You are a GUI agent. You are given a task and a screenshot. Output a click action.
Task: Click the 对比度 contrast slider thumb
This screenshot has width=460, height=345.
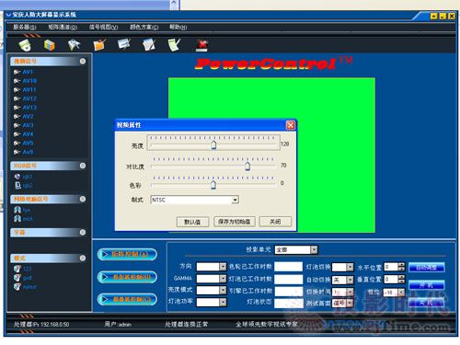coord(247,167)
